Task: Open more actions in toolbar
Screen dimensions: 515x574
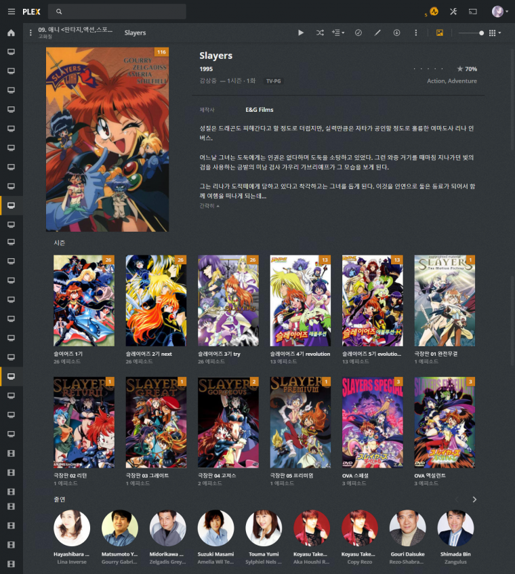Action: pos(416,33)
